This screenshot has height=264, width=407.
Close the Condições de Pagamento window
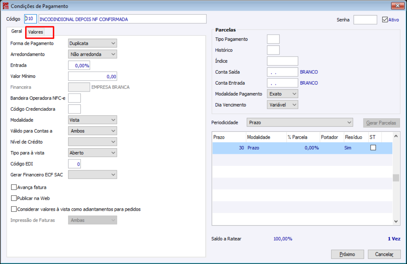398,6
